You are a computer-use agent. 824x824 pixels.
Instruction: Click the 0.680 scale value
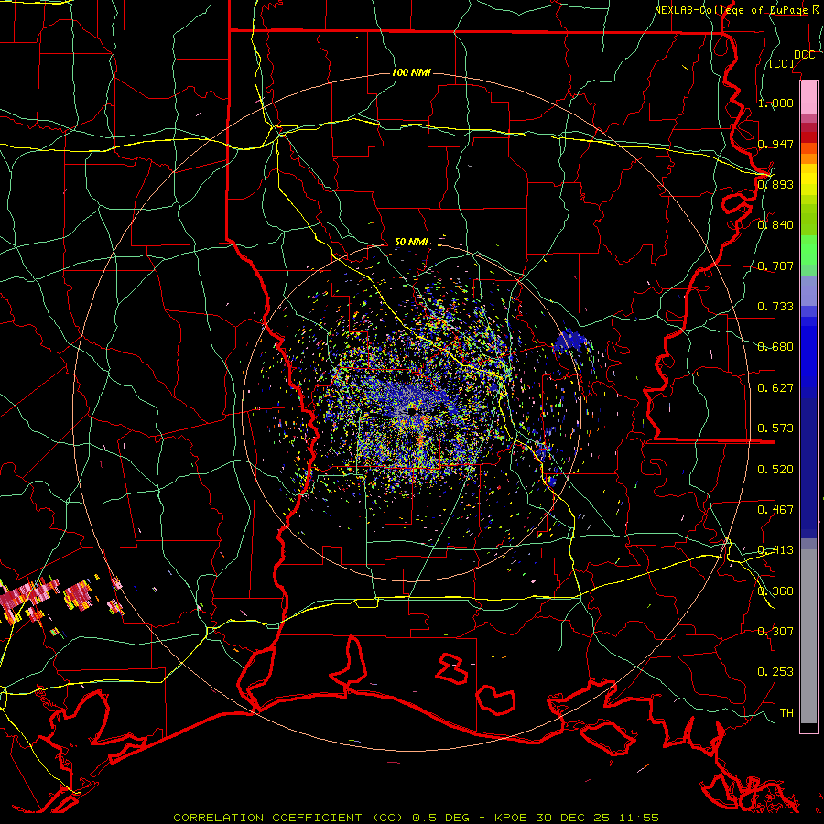coord(775,347)
